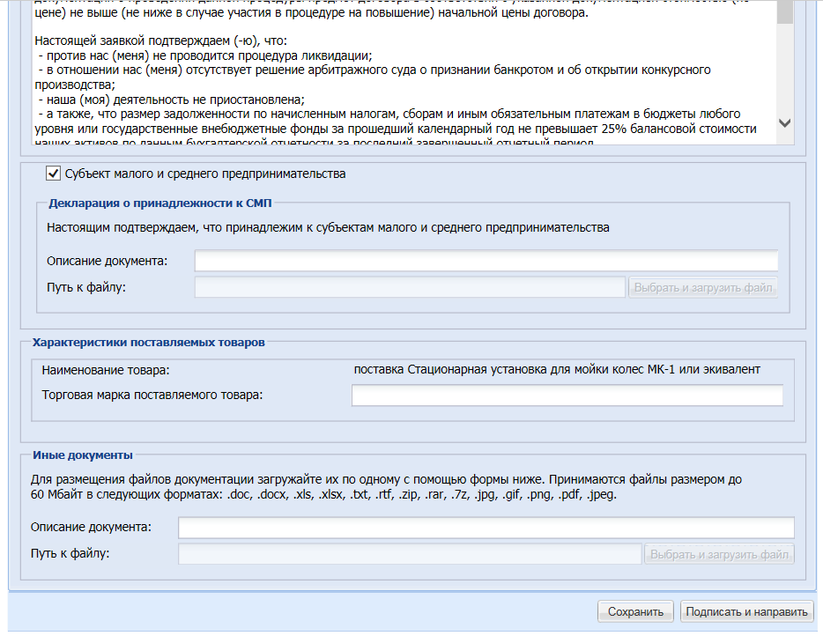Image resolution: width=823 pixels, height=636 pixels.
Task: Focus the Торговая марка поставляемого товара input field
Action: tap(567, 396)
